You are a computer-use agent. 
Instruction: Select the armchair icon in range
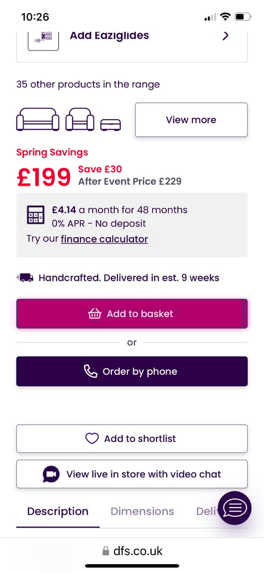click(79, 119)
